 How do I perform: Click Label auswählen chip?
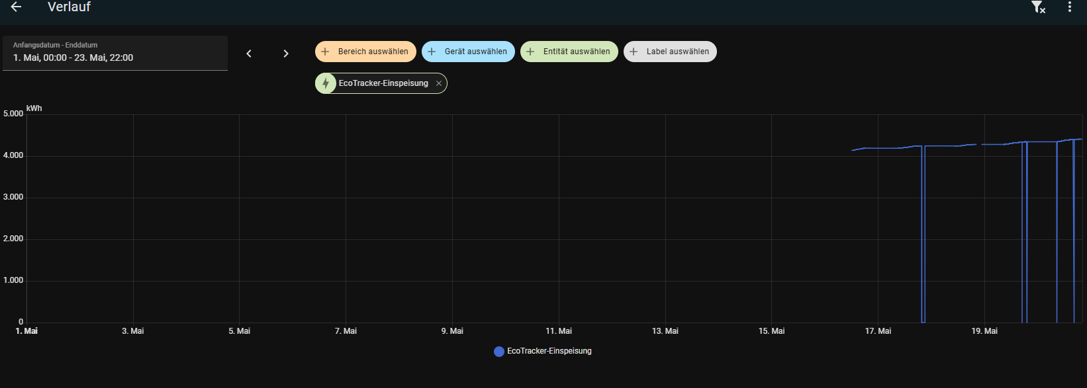click(x=670, y=52)
